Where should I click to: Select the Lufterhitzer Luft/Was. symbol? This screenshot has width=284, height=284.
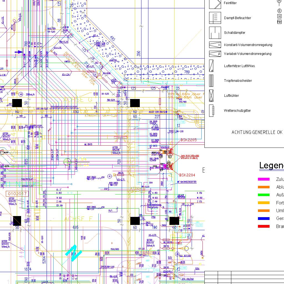[x=211, y=66]
